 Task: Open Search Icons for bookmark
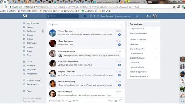[89, 11]
